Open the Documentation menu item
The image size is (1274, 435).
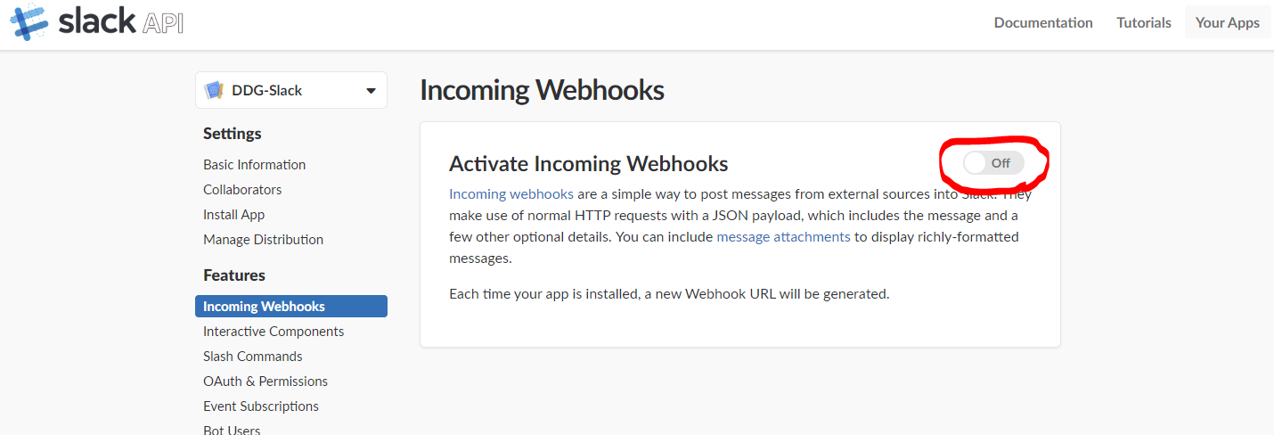[x=1043, y=23]
